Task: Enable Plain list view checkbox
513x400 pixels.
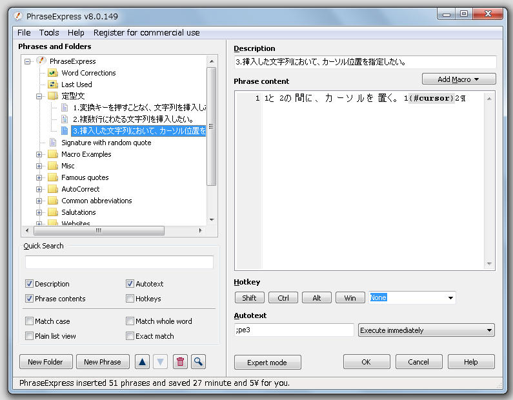Action: pos(29,336)
